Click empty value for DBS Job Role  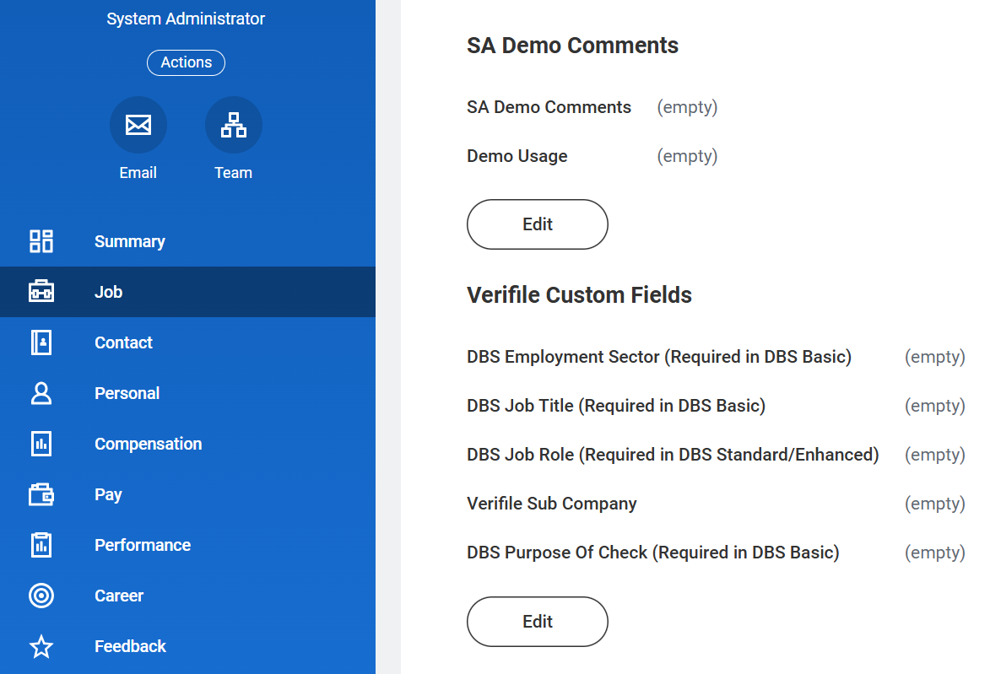coord(935,455)
